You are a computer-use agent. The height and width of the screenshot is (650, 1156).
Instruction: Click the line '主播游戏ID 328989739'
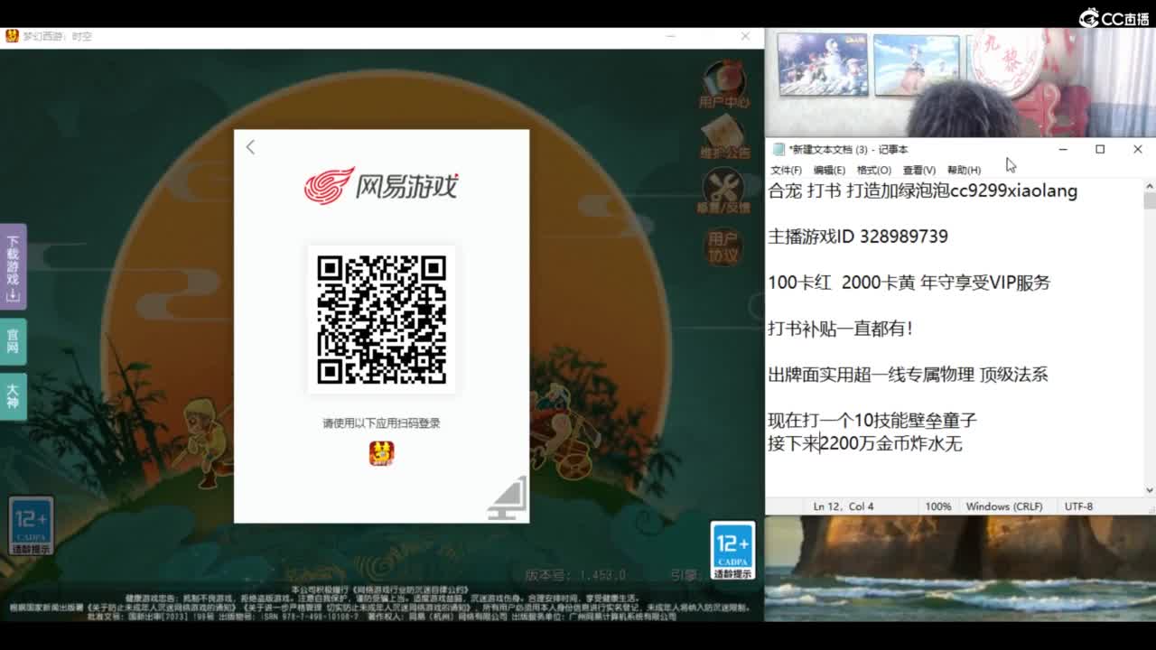tap(858, 237)
